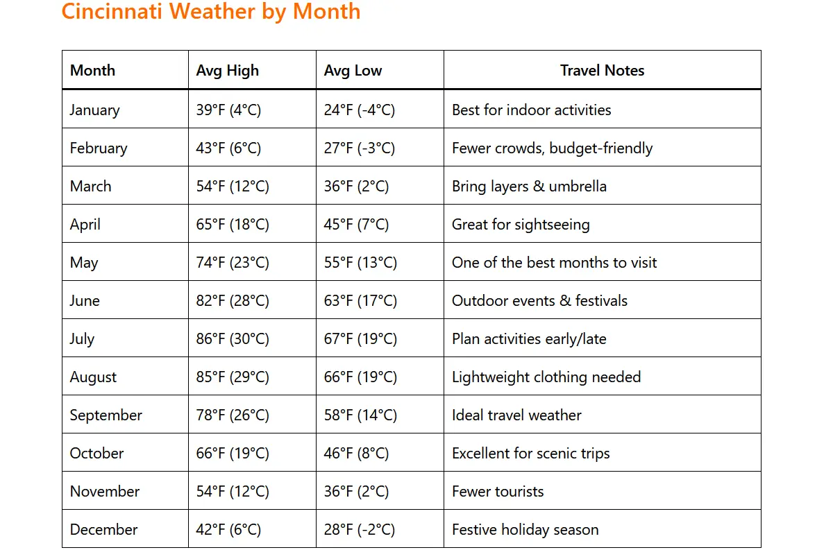Click 'Lightweight clothing needed' note
Image resolution: width=833 pixels, height=550 pixels.
pos(546,377)
